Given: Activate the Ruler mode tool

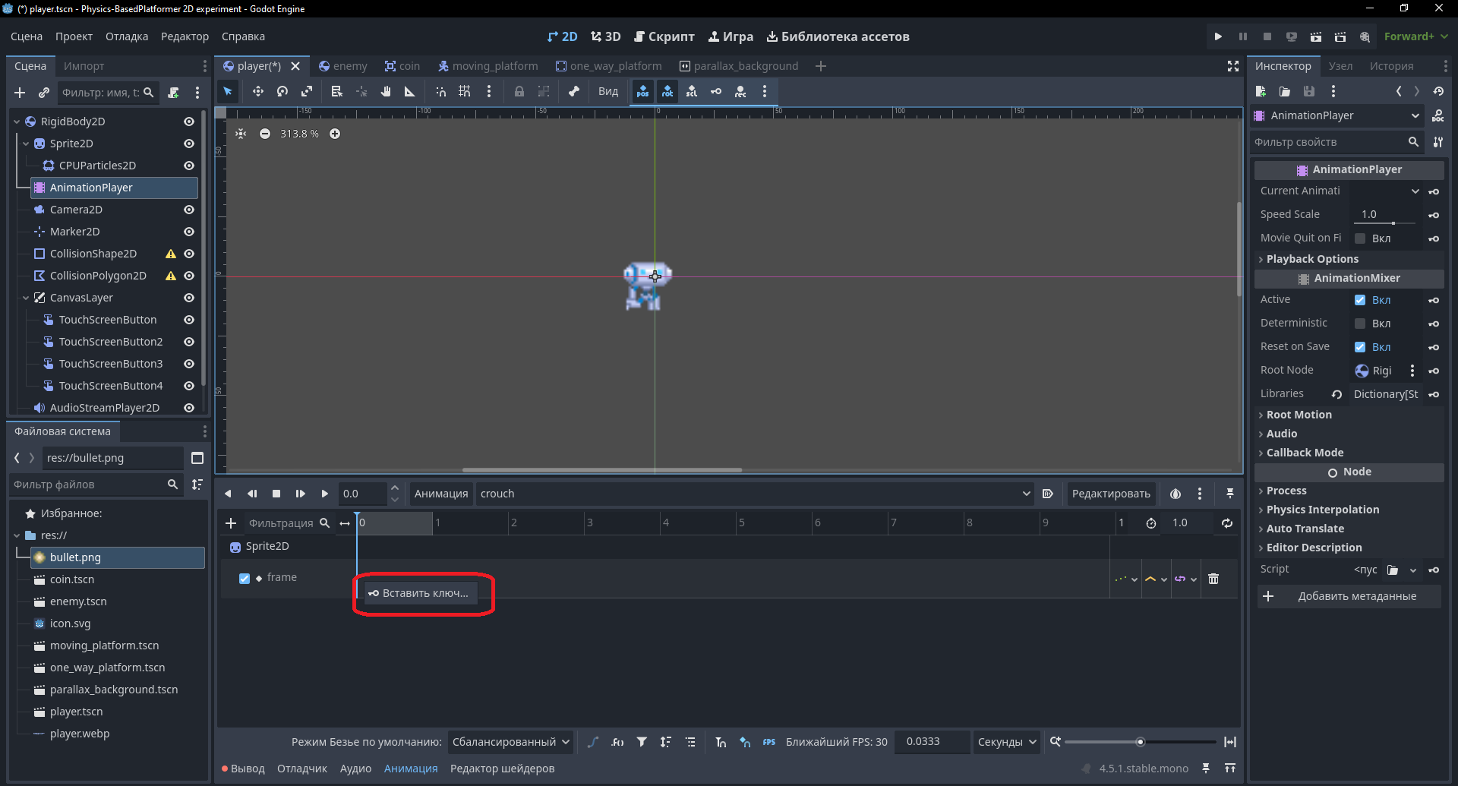Looking at the screenshot, I should [410, 91].
